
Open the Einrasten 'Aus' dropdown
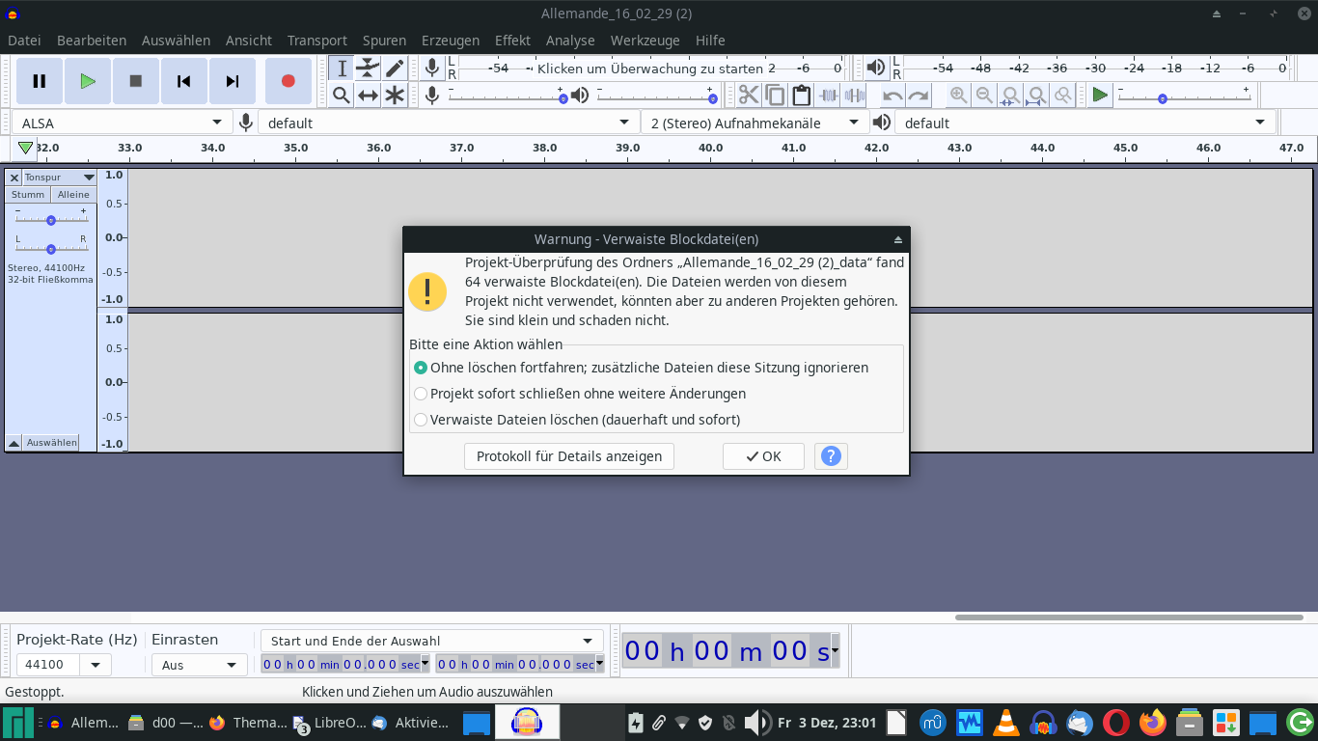click(199, 665)
